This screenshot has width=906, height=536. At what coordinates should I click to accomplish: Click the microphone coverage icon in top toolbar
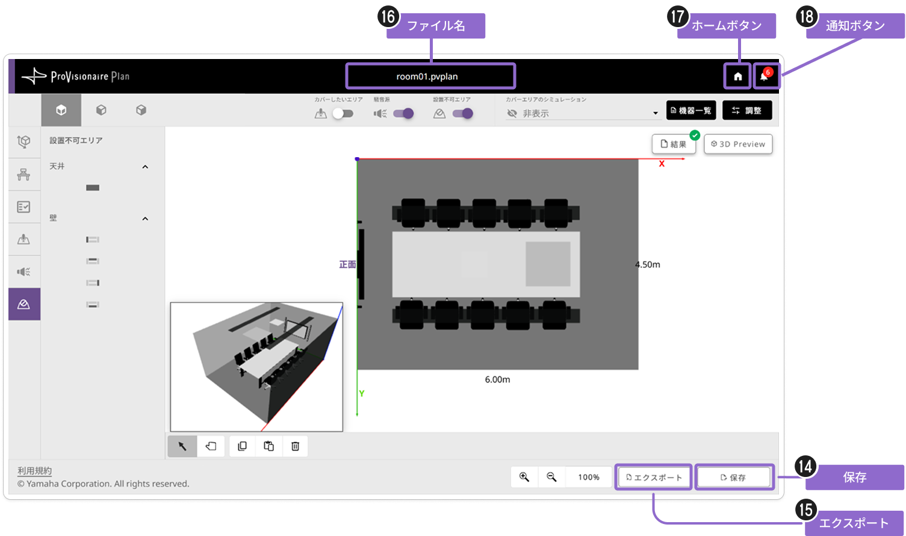[x=321, y=113]
